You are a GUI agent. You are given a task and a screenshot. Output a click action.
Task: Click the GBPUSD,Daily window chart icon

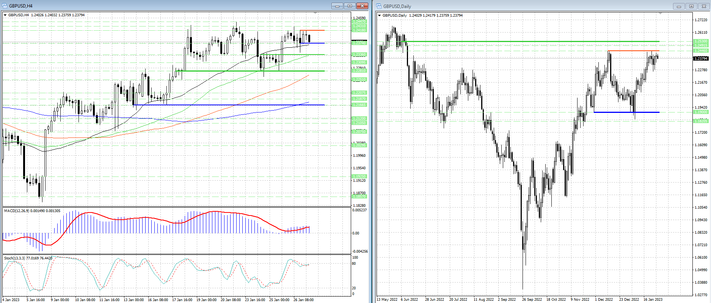coord(379,6)
